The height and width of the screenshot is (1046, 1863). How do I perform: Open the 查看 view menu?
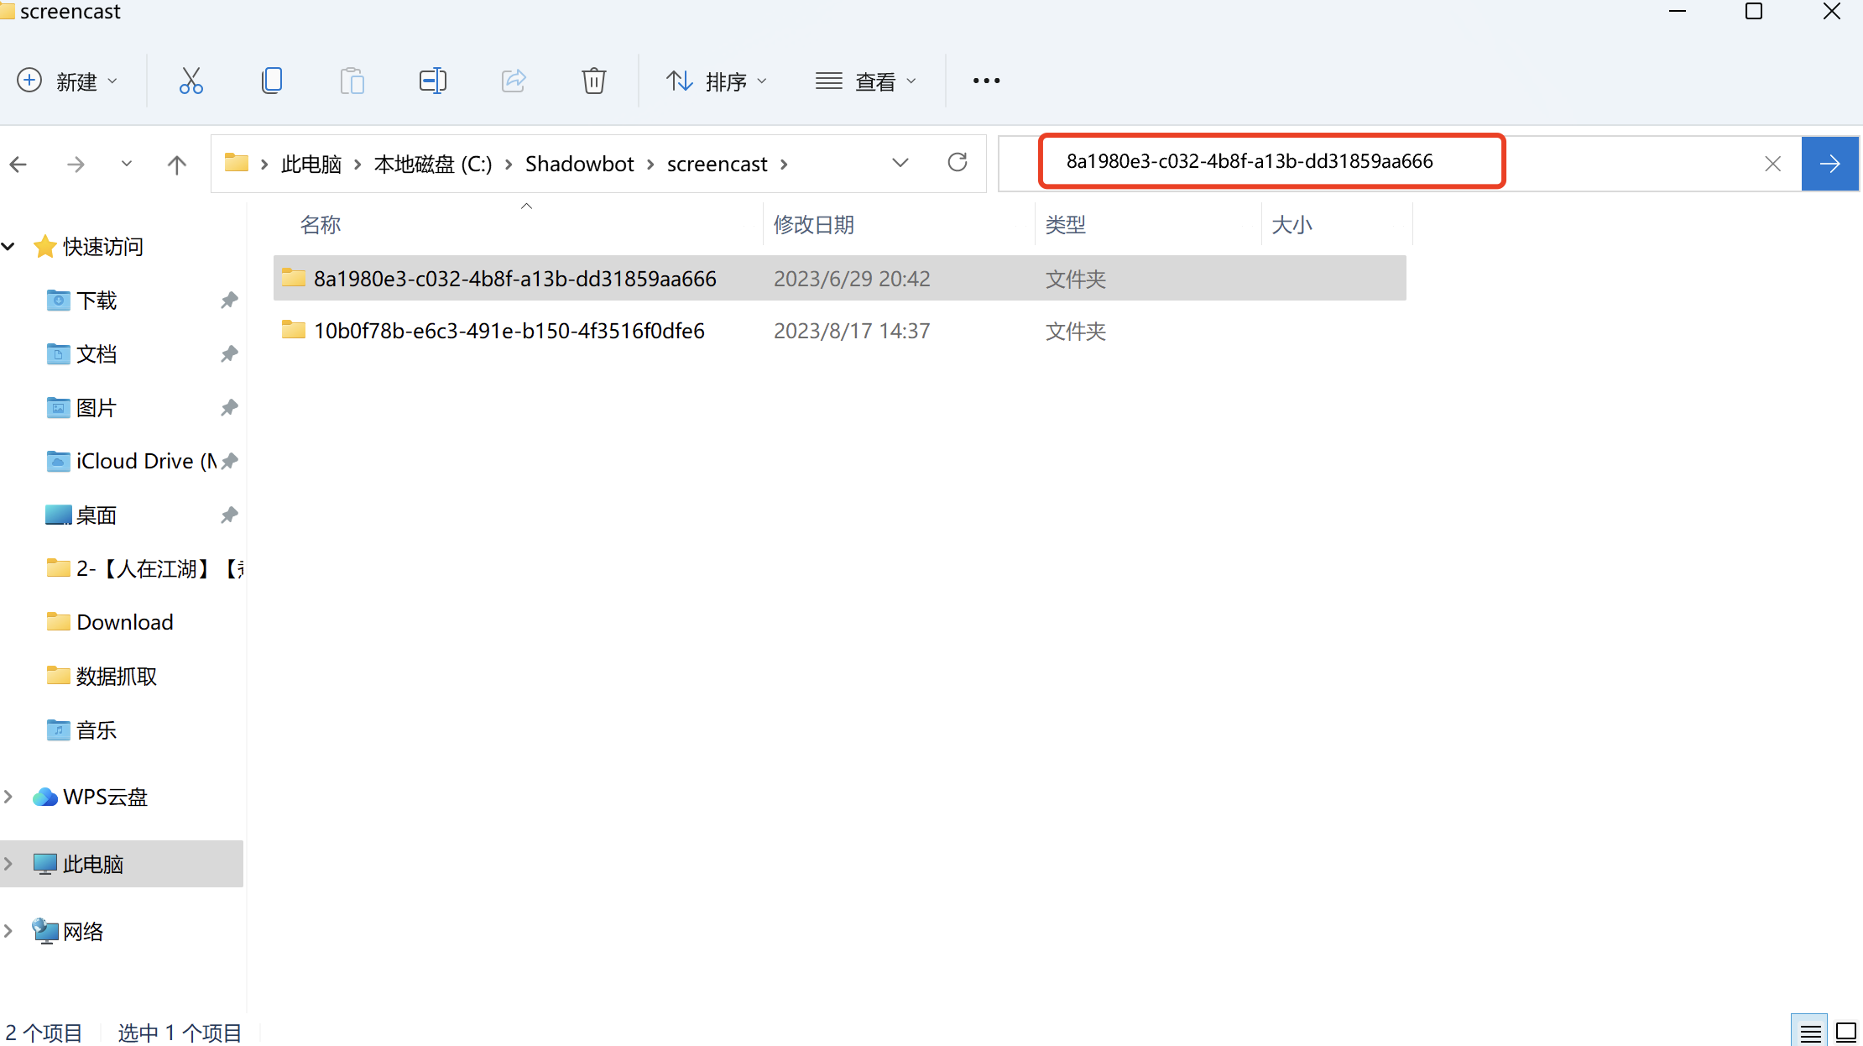click(866, 81)
